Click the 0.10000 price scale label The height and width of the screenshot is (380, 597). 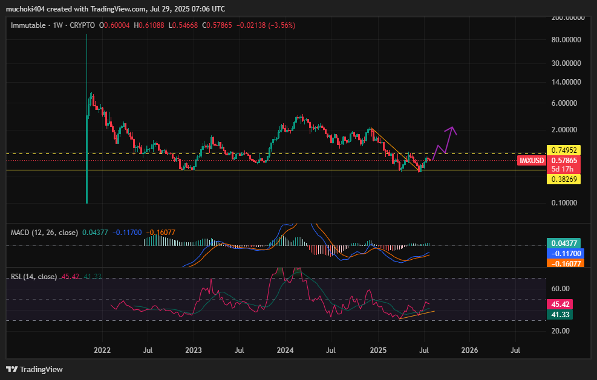564,203
